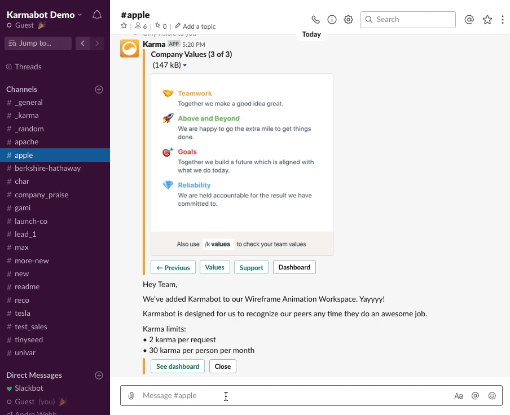The width and height of the screenshot is (510, 415).
Task: Open the launch-co channel
Action: (55, 221)
